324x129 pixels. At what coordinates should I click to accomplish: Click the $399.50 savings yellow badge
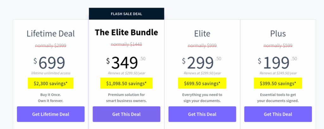(x=278, y=83)
